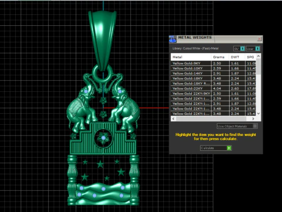Click the Grams column header

220,57
